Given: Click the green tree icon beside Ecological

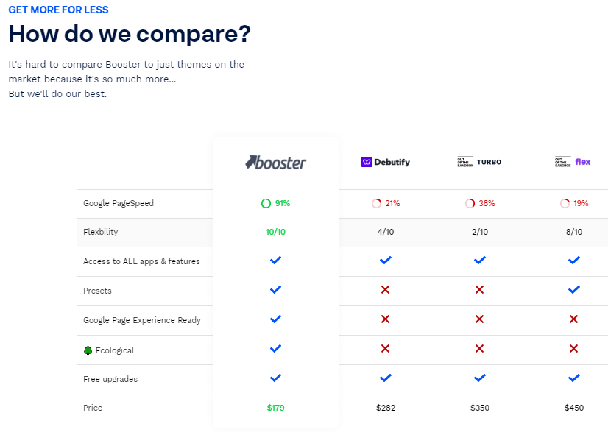Looking at the screenshot, I should (x=88, y=350).
